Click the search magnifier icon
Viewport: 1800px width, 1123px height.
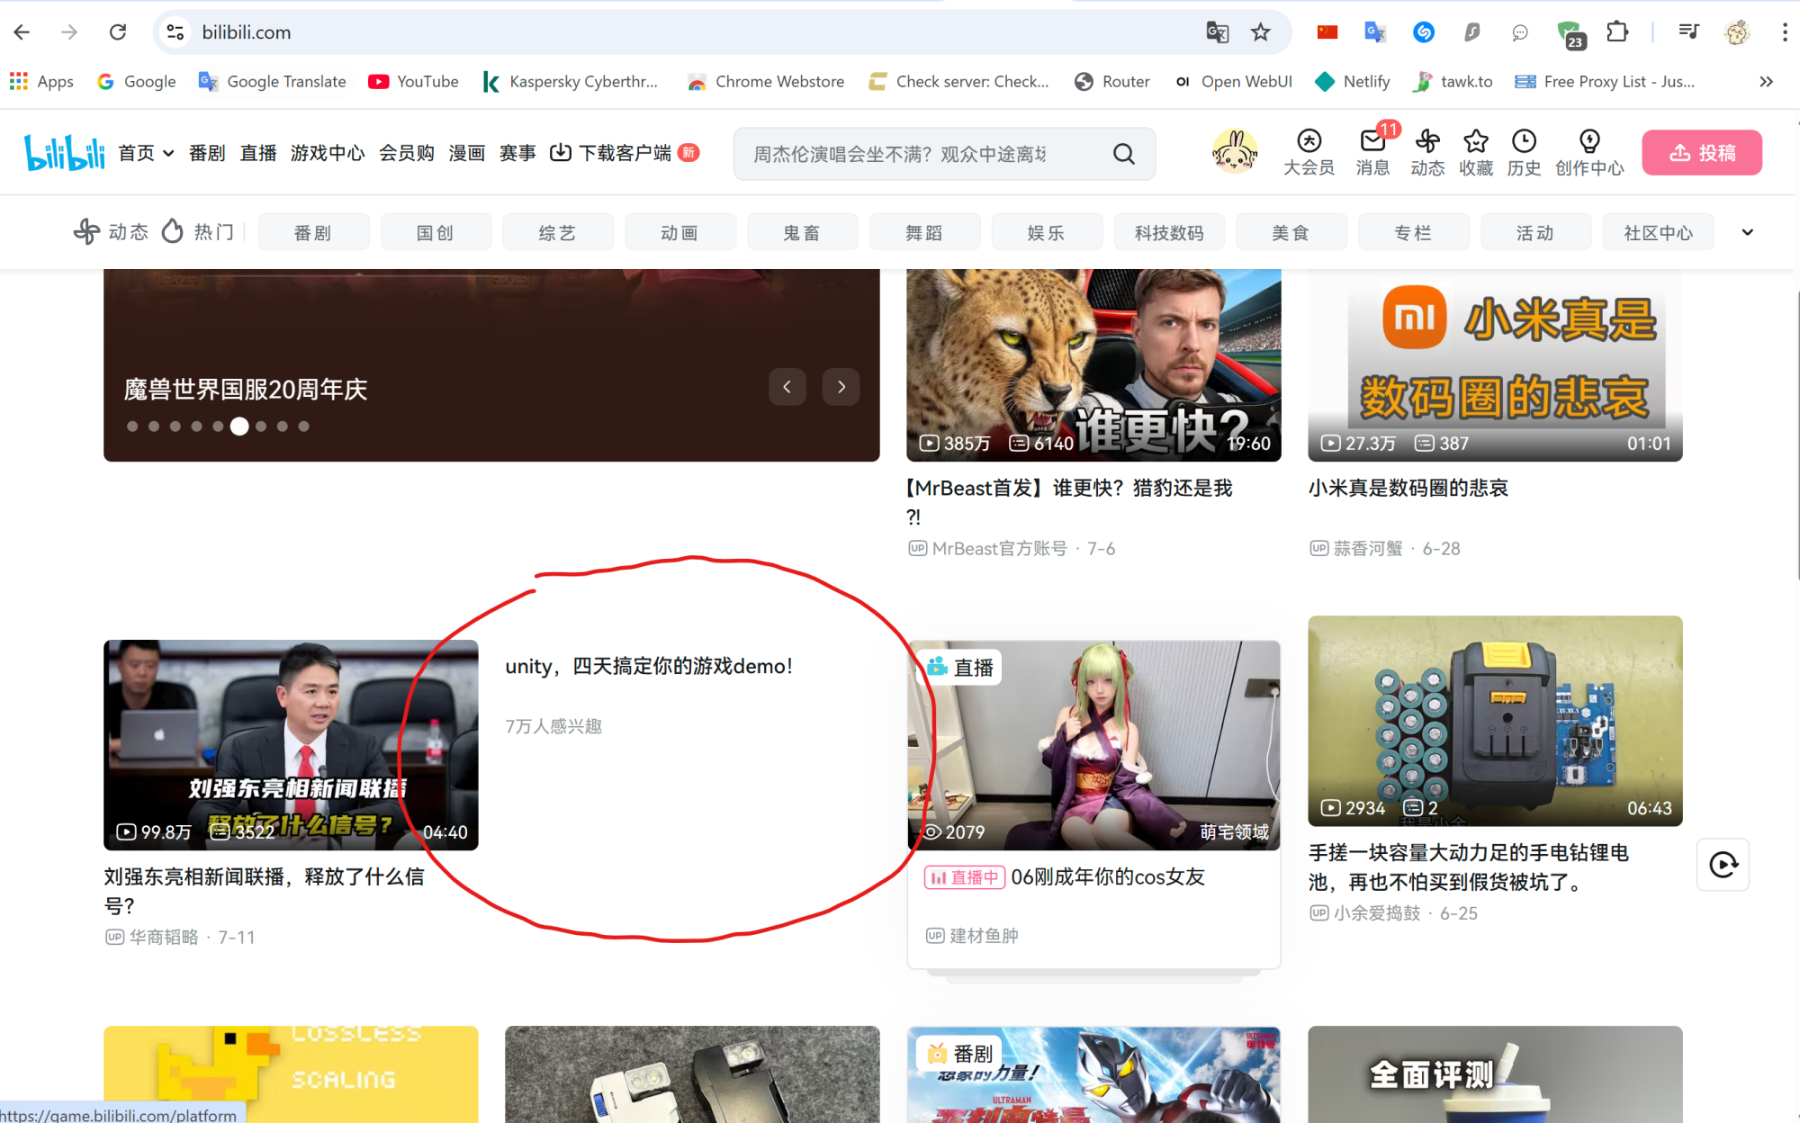[x=1123, y=154]
